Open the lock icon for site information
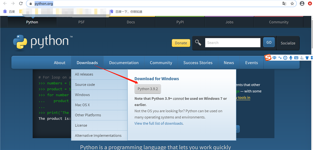 click(31, 4)
